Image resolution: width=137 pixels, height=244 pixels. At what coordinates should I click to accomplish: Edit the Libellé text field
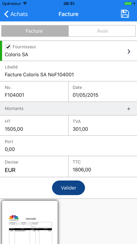pos(68,71)
